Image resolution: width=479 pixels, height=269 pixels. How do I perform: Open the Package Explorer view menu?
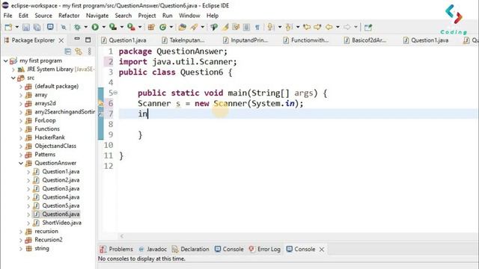click(90, 52)
